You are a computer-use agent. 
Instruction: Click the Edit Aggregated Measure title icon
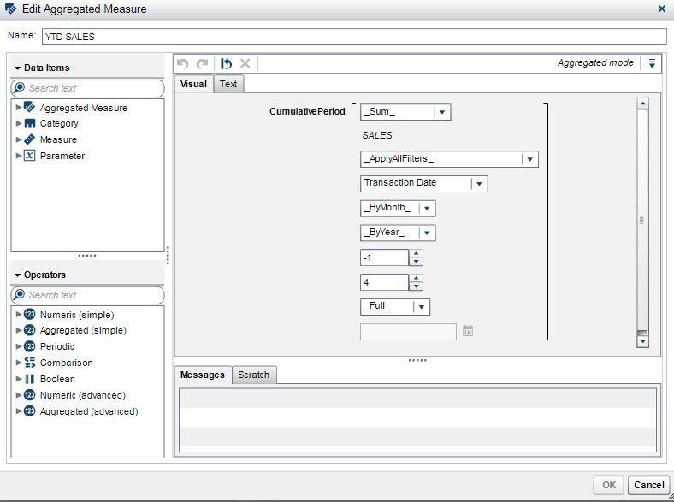pos(11,9)
